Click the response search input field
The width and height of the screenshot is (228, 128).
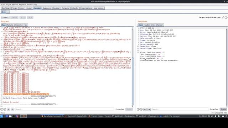[x=180, y=109]
